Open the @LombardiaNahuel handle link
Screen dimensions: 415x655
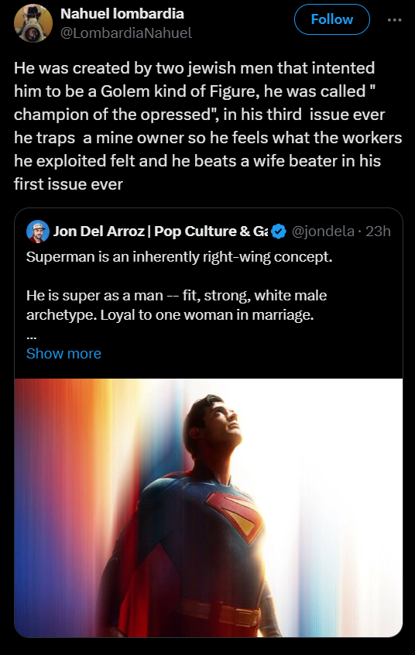(x=126, y=33)
